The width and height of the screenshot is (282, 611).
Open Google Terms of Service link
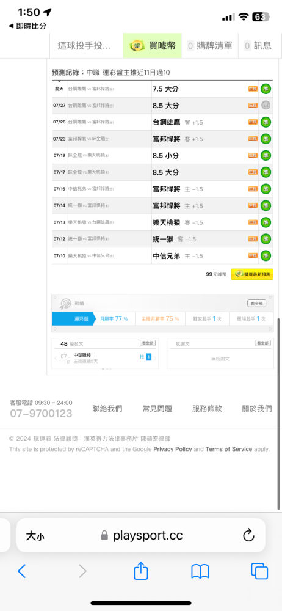click(229, 449)
